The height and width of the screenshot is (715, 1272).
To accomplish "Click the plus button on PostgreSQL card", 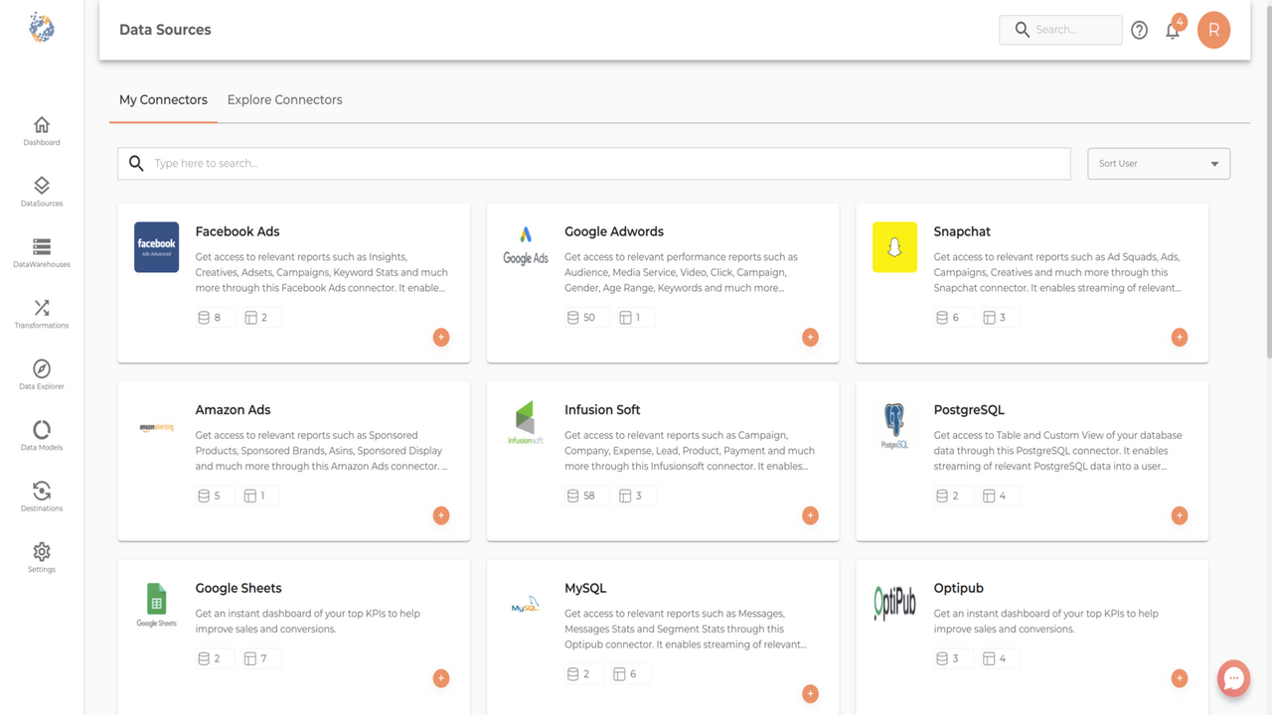I will point(1180,515).
